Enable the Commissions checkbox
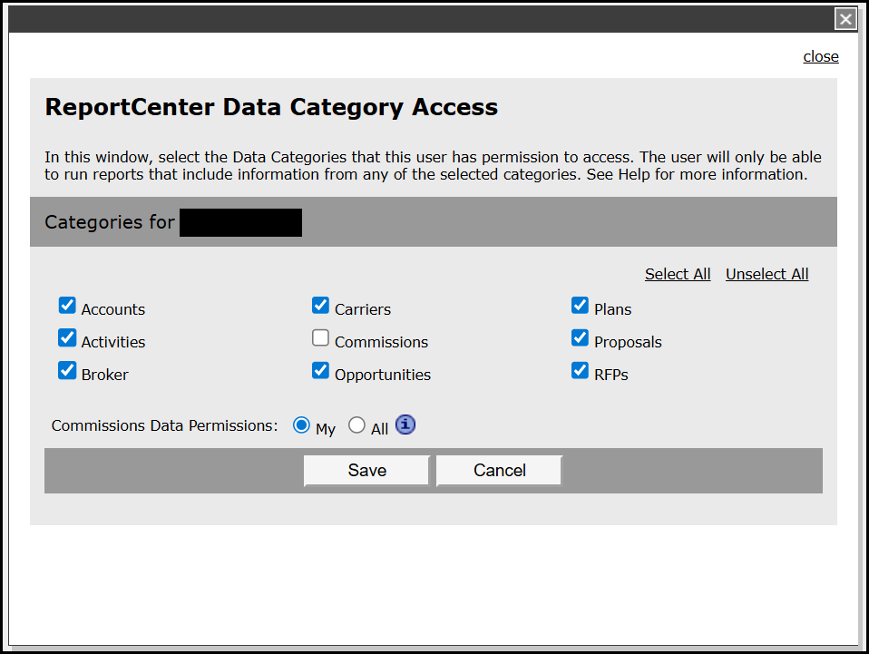Screen dimensions: 869x654 pos(320,337)
